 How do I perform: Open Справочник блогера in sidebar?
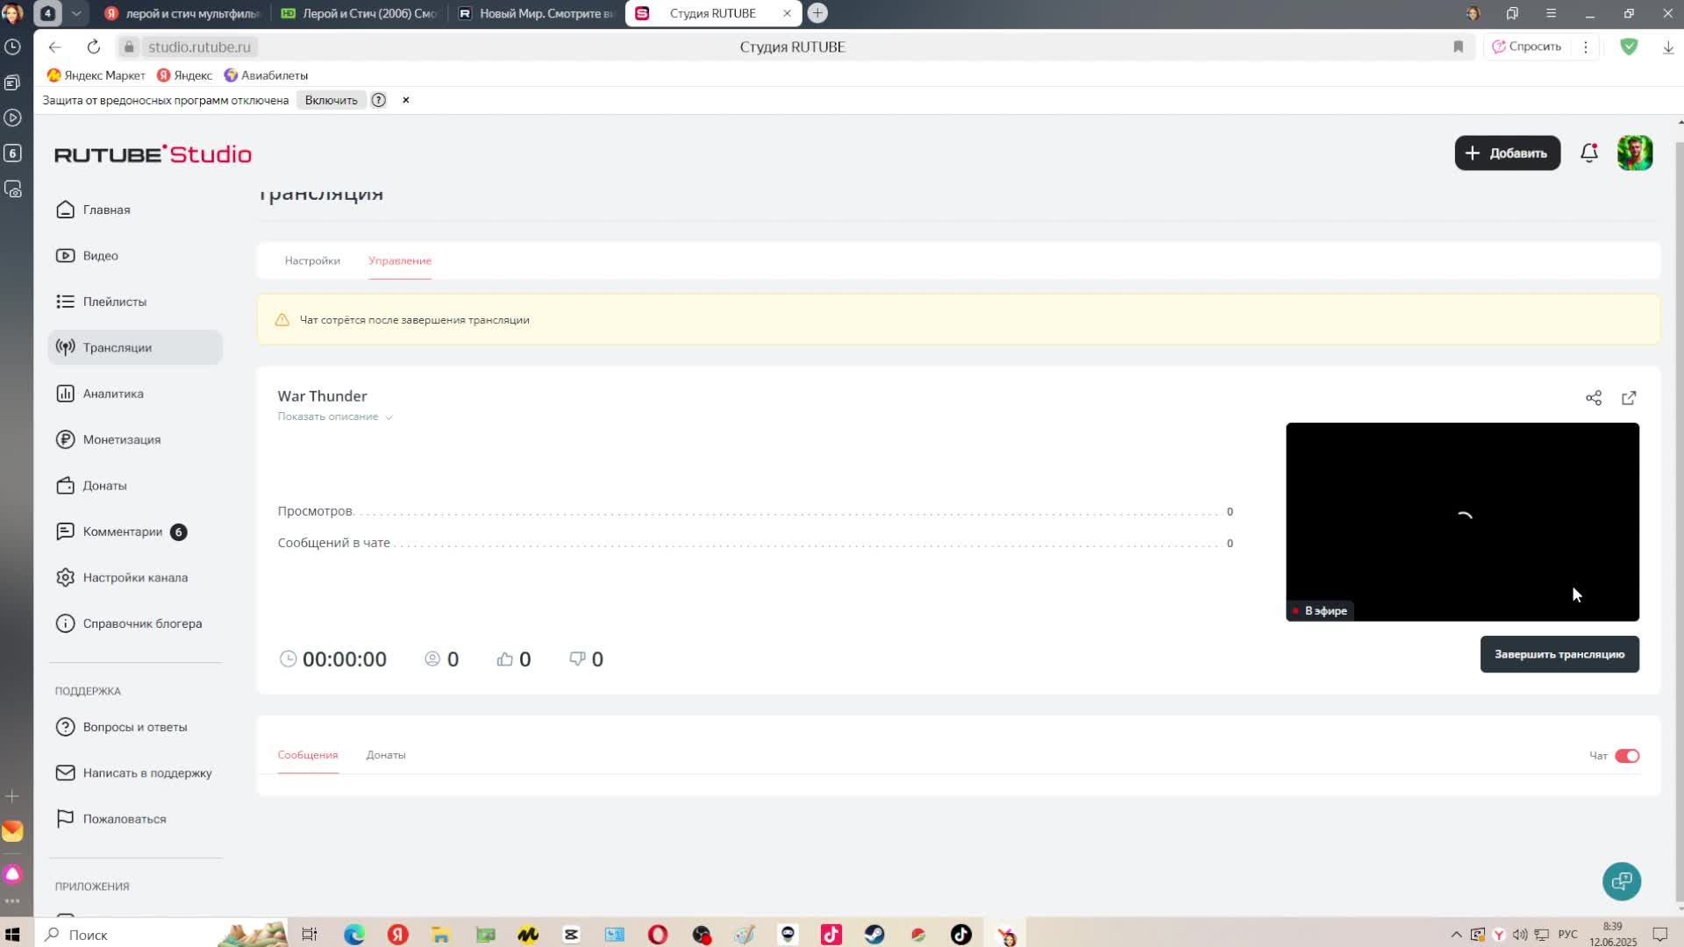coord(142,624)
